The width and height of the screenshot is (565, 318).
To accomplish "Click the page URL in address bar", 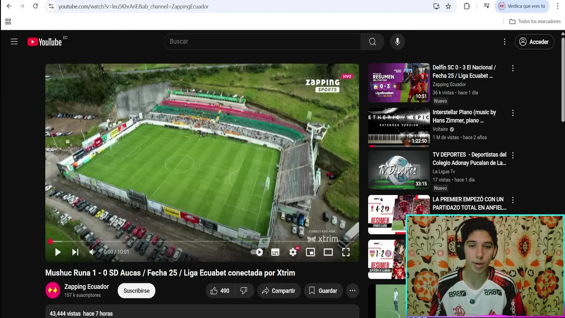I will 133,7.
